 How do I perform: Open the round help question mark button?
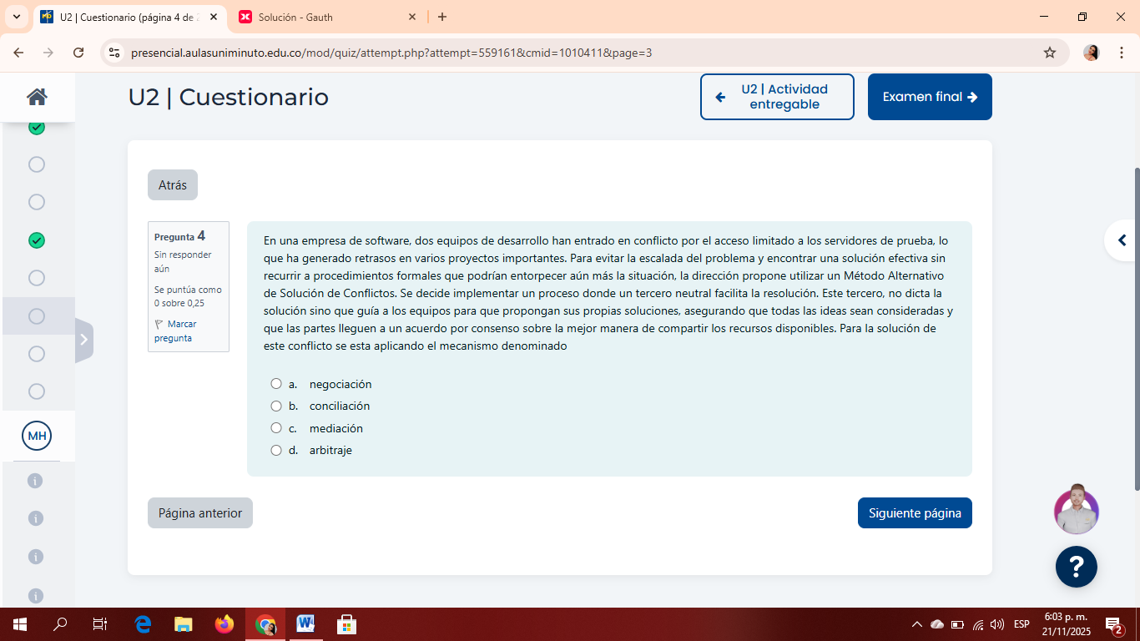(x=1076, y=568)
